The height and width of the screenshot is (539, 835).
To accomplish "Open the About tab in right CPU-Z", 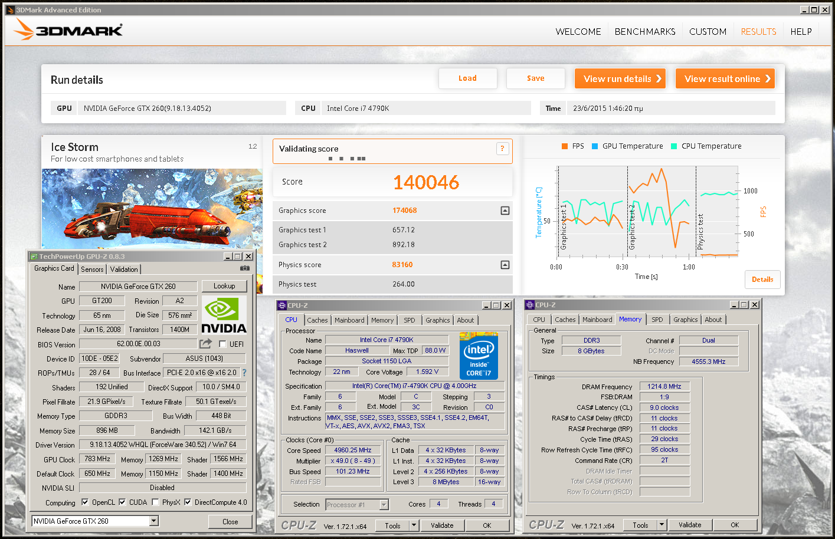I will [713, 320].
